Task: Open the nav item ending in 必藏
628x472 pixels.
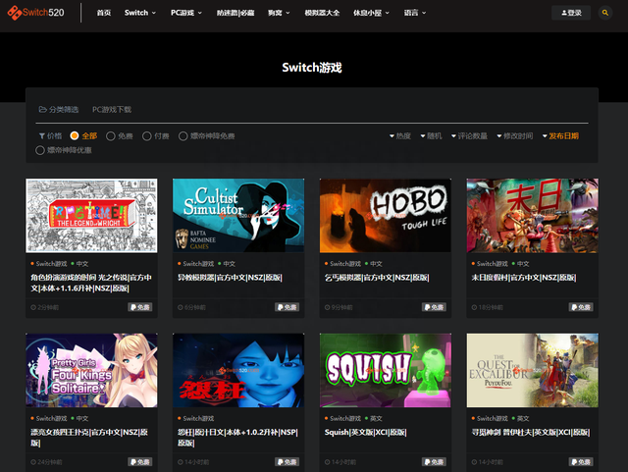Action: click(x=235, y=13)
